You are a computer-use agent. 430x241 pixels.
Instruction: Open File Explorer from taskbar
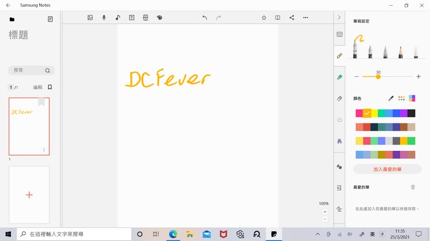click(x=190, y=234)
